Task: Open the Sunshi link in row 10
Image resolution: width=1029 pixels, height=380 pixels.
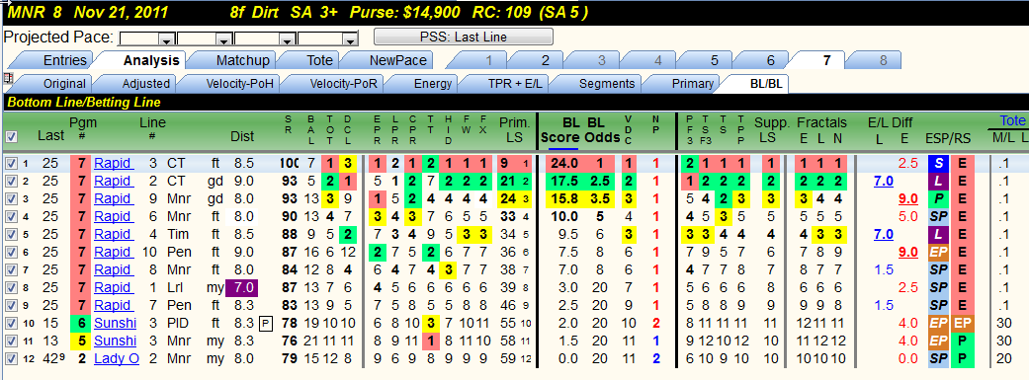Action: (x=115, y=323)
